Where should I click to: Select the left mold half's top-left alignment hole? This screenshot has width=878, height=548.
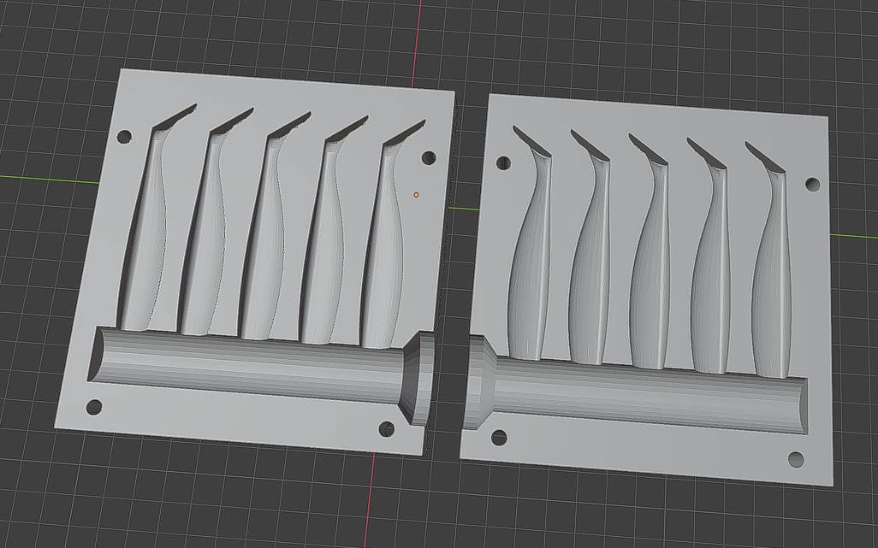(x=124, y=137)
